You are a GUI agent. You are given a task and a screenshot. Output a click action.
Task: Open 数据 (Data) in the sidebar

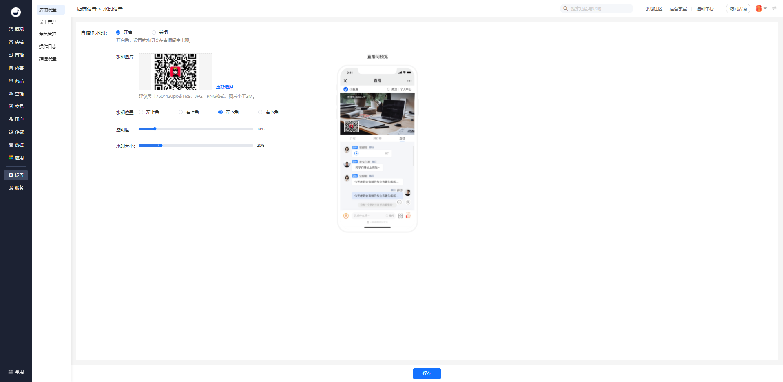point(16,145)
